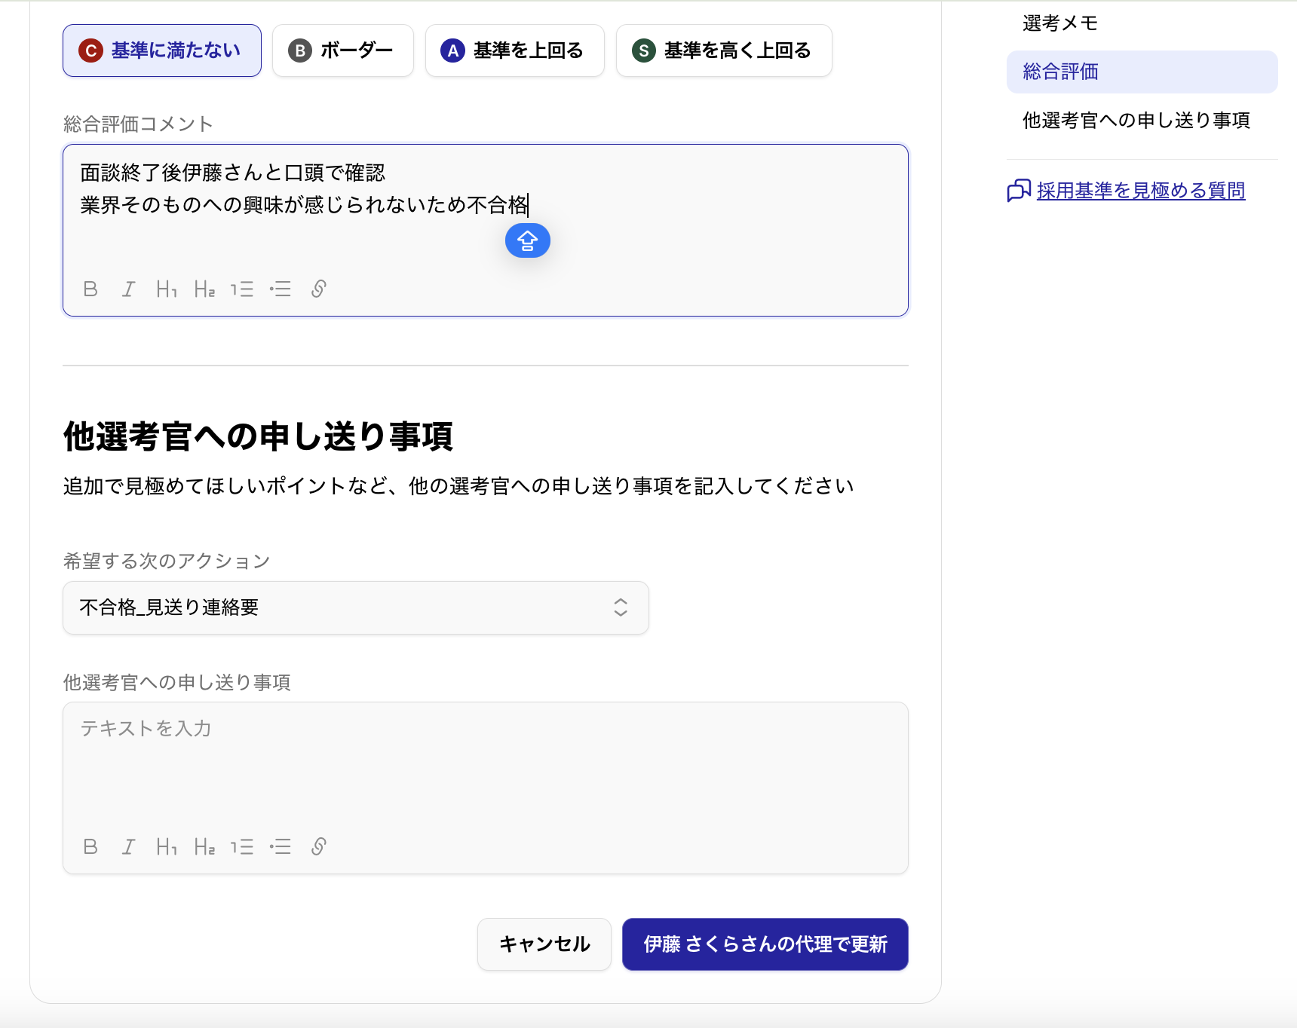Set Heading 1 in 総合評価コメント editor
The image size is (1297, 1028).
point(167,289)
